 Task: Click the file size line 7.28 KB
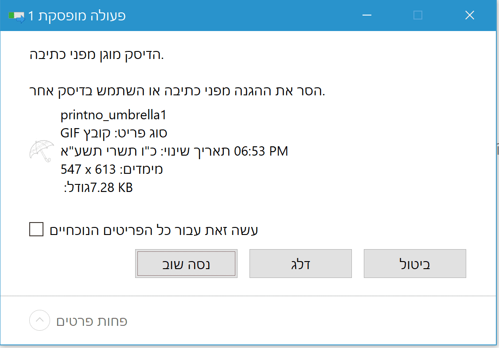point(98,188)
